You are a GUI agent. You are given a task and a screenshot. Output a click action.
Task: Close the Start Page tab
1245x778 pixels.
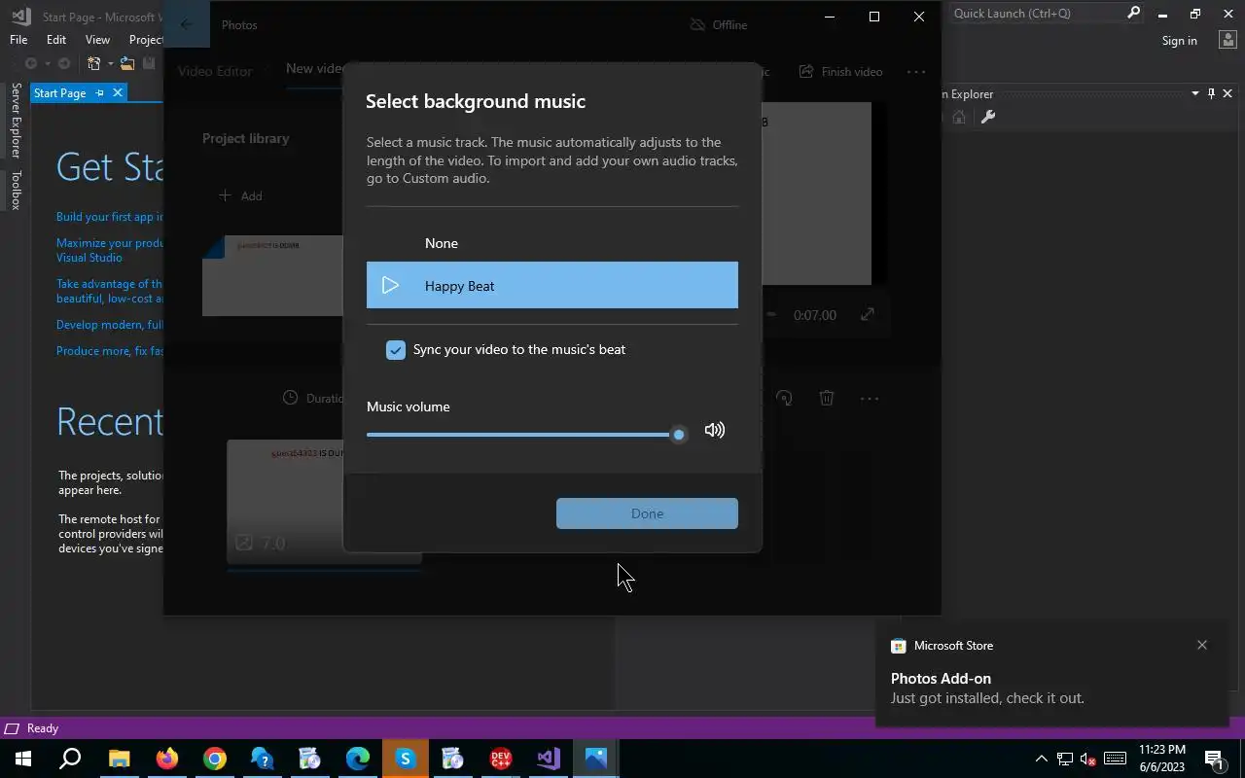tap(118, 92)
